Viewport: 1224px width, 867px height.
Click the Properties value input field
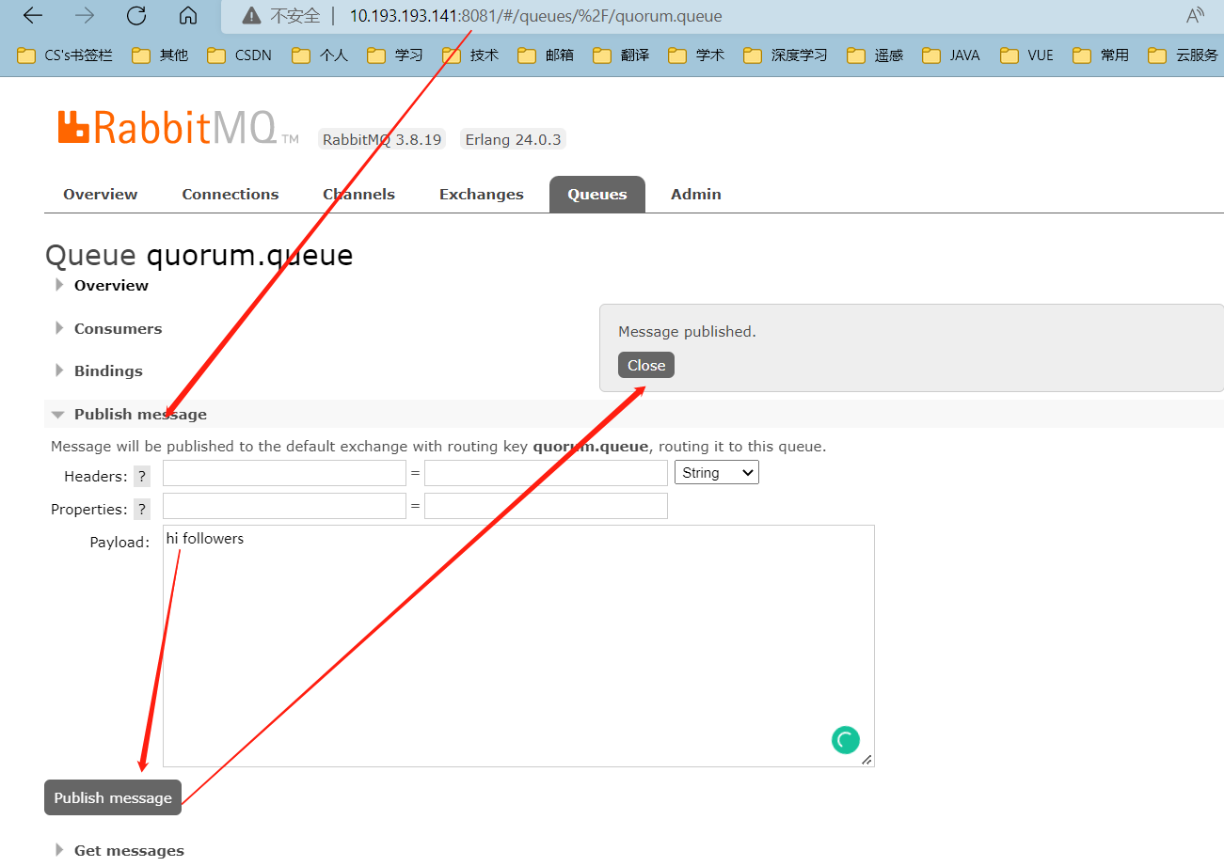point(546,506)
